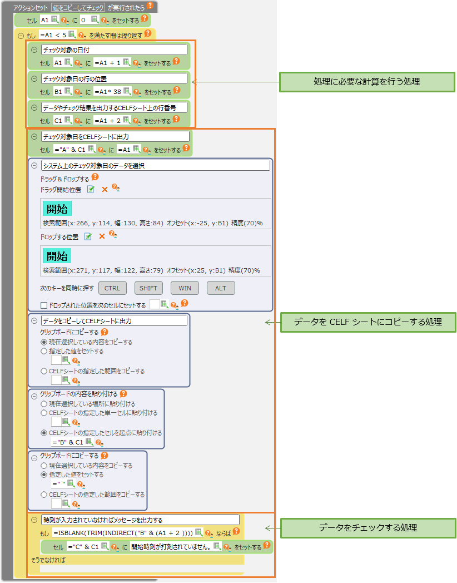The height and width of the screenshot is (583, 457).
Task: Click edit icon next to ドラッグ開始位置
Action: 91,190
